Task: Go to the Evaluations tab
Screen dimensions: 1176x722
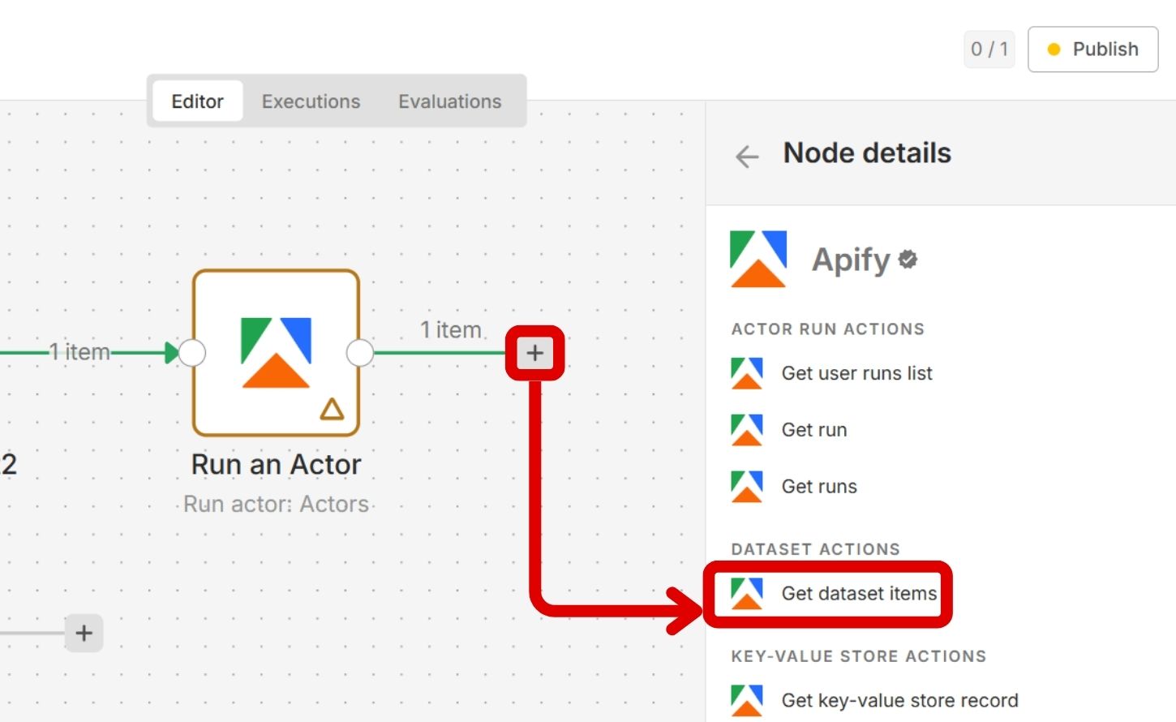Action: click(x=449, y=101)
